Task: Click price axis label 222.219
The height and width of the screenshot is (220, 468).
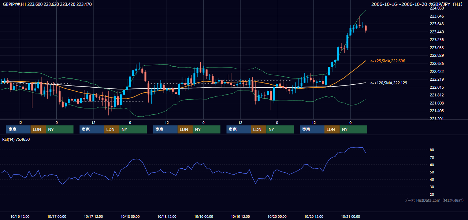Action: 437,79
